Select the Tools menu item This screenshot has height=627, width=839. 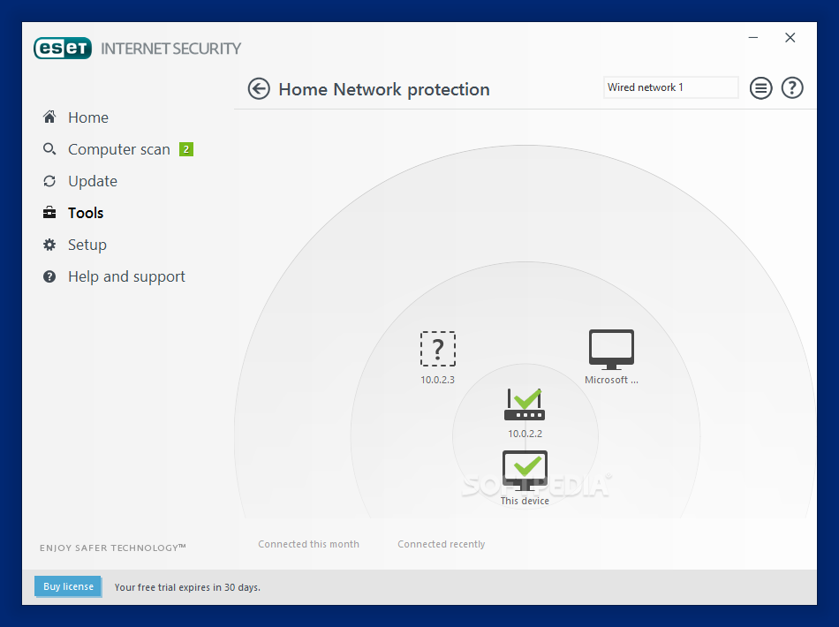86,213
